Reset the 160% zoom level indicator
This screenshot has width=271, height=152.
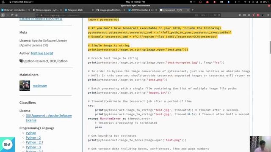click(203, 15)
